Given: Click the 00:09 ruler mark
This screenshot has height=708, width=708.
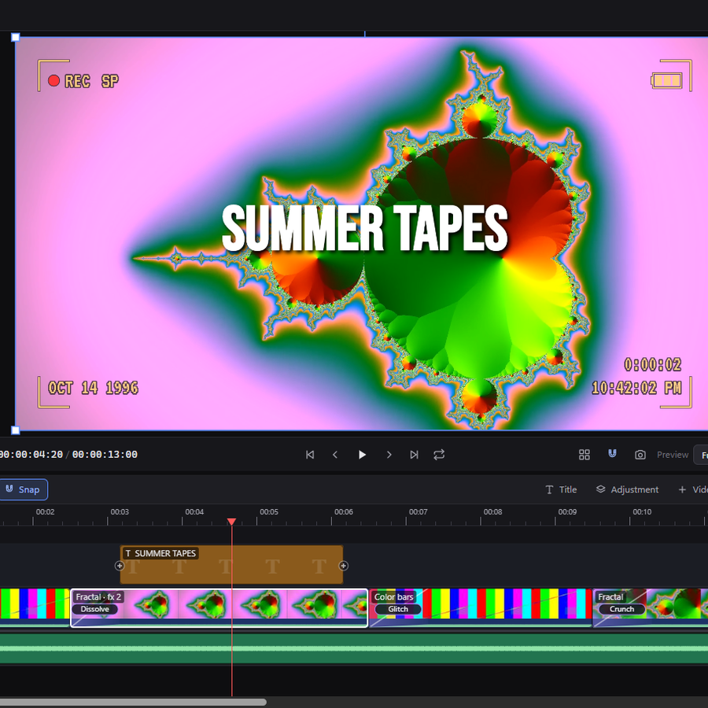Looking at the screenshot, I should (x=567, y=512).
